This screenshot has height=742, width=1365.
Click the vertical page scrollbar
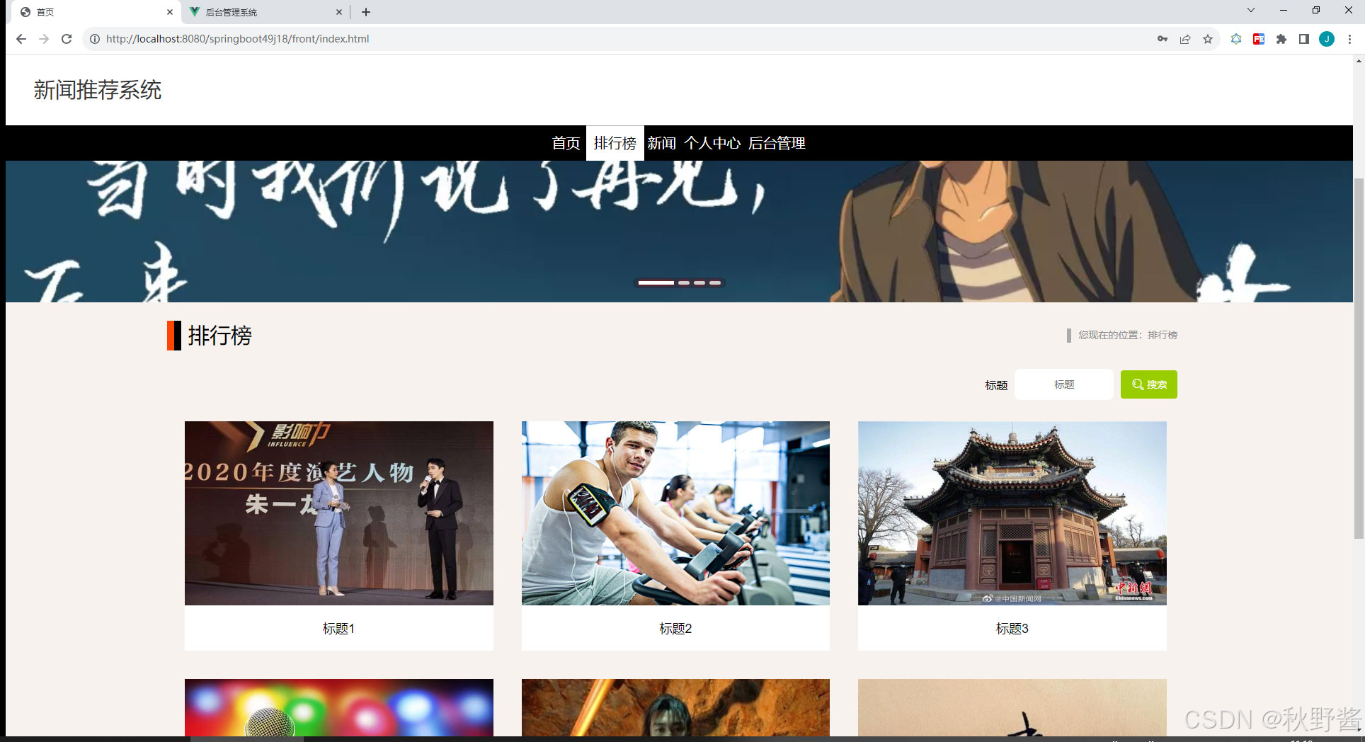[1359, 358]
